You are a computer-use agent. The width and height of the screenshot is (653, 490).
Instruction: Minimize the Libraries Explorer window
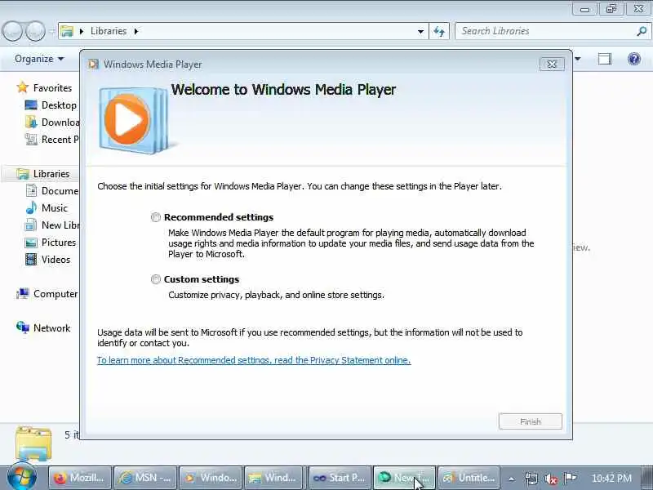coord(584,9)
